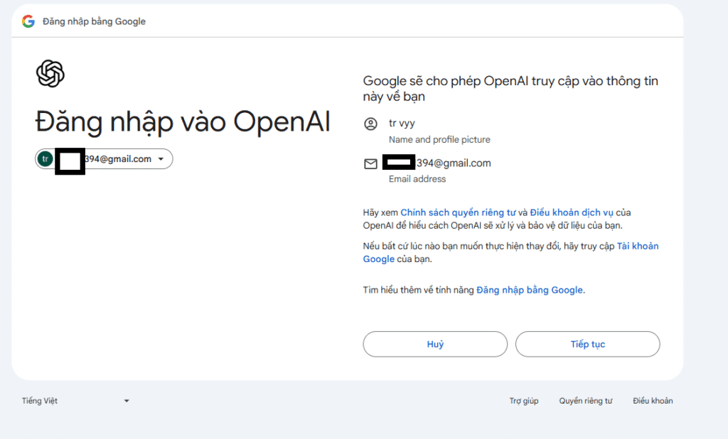This screenshot has width=728, height=439.
Task: Expand the account chooser dropdown arrow
Action: tap(161, 159)
